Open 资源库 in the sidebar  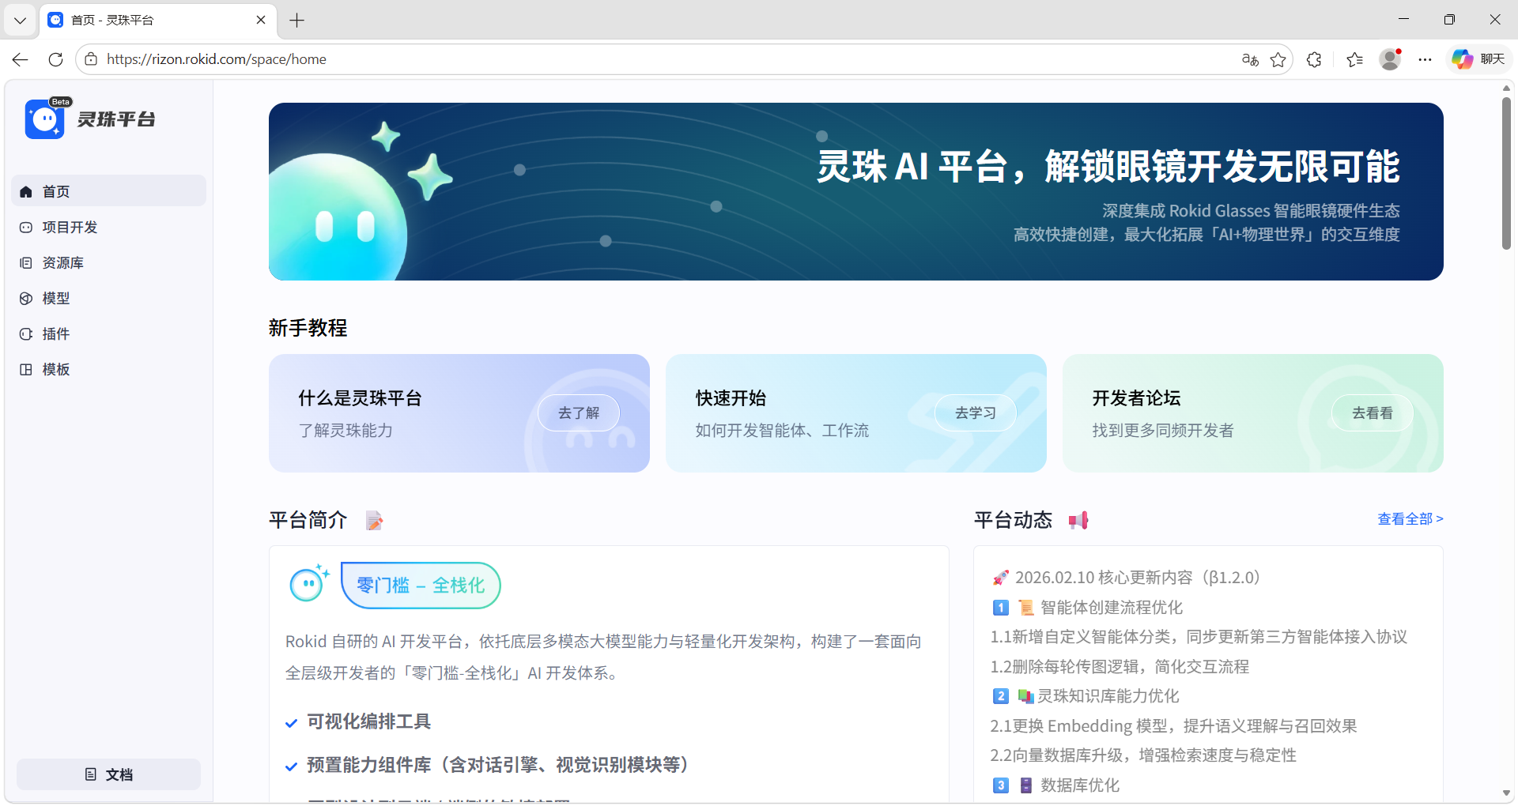[108, 262]
